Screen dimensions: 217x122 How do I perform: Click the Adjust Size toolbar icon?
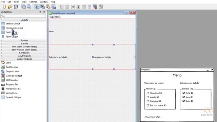101,7
